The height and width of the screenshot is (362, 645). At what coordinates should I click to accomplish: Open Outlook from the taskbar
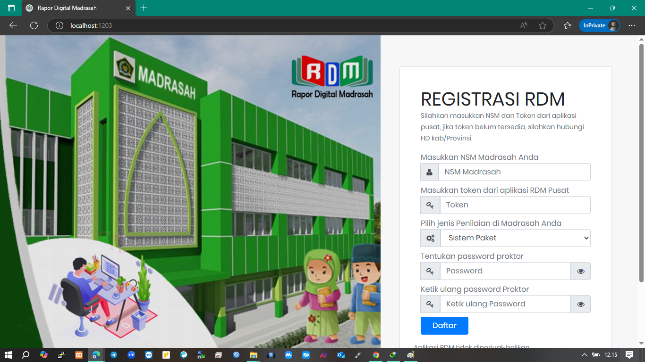tap(341, 355)
